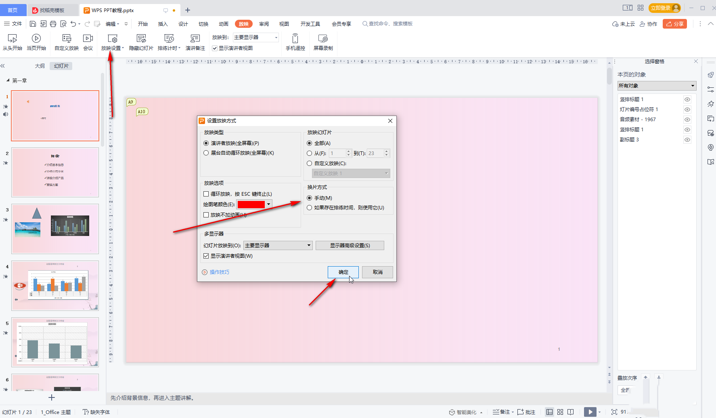Screen dimensions: 716x418
Task: Check 放映不加动画 checkbox
Action: point(206,215)
